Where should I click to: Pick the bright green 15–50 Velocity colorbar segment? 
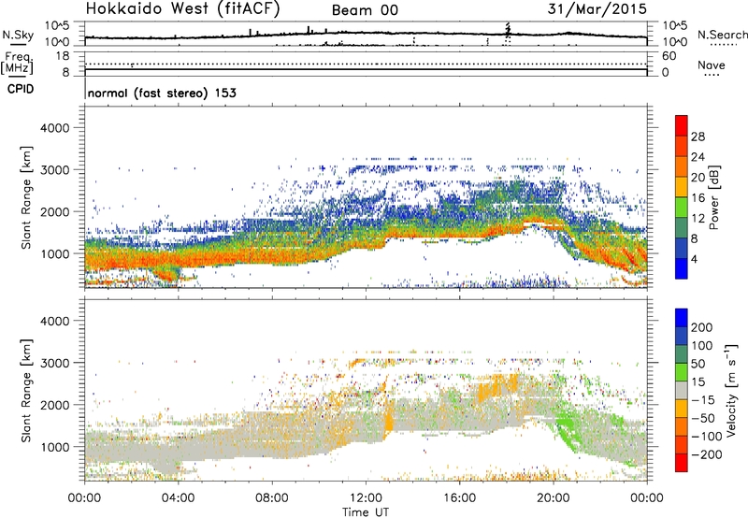[682, 372]
